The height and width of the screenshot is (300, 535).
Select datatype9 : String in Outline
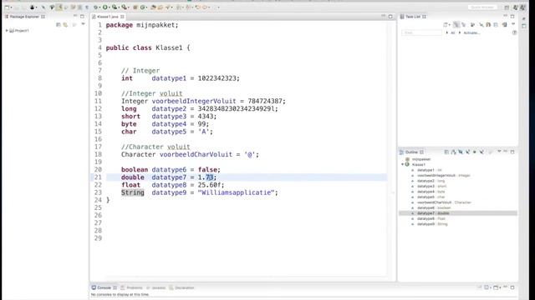coord(432,224)
